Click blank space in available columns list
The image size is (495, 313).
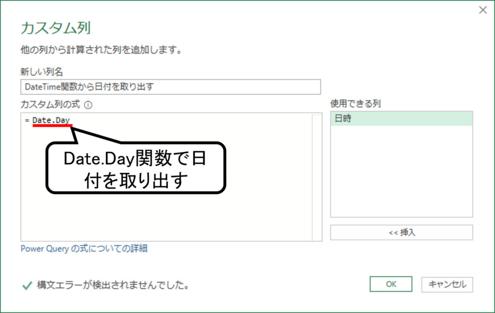402,171
